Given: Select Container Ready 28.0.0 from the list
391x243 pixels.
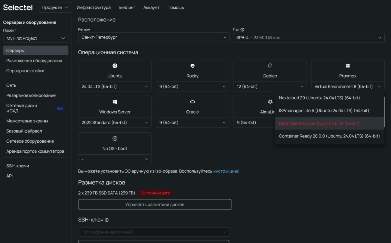Looking at the screenshot, I should coord(329,136).
